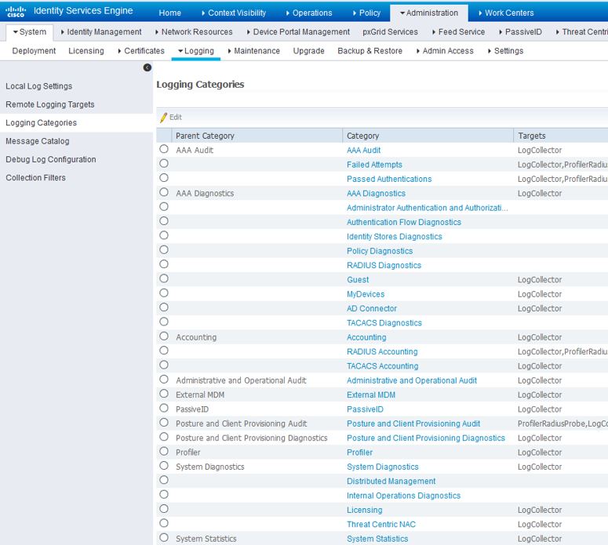Click the Cisco logo
This screenshot has width=608, height=545.
[x=16, y=12]
